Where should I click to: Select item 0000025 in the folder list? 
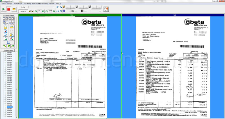(10, 92)
